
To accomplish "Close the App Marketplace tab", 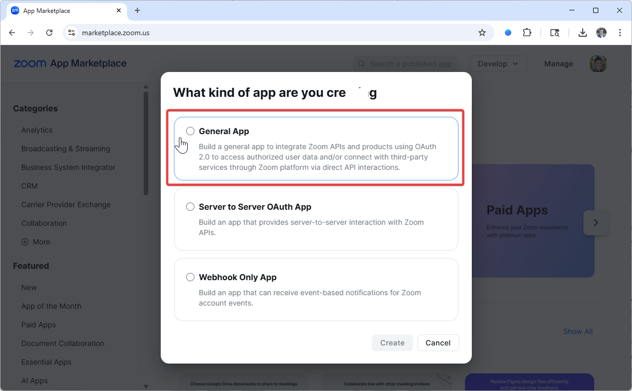I will coord(119,10).
